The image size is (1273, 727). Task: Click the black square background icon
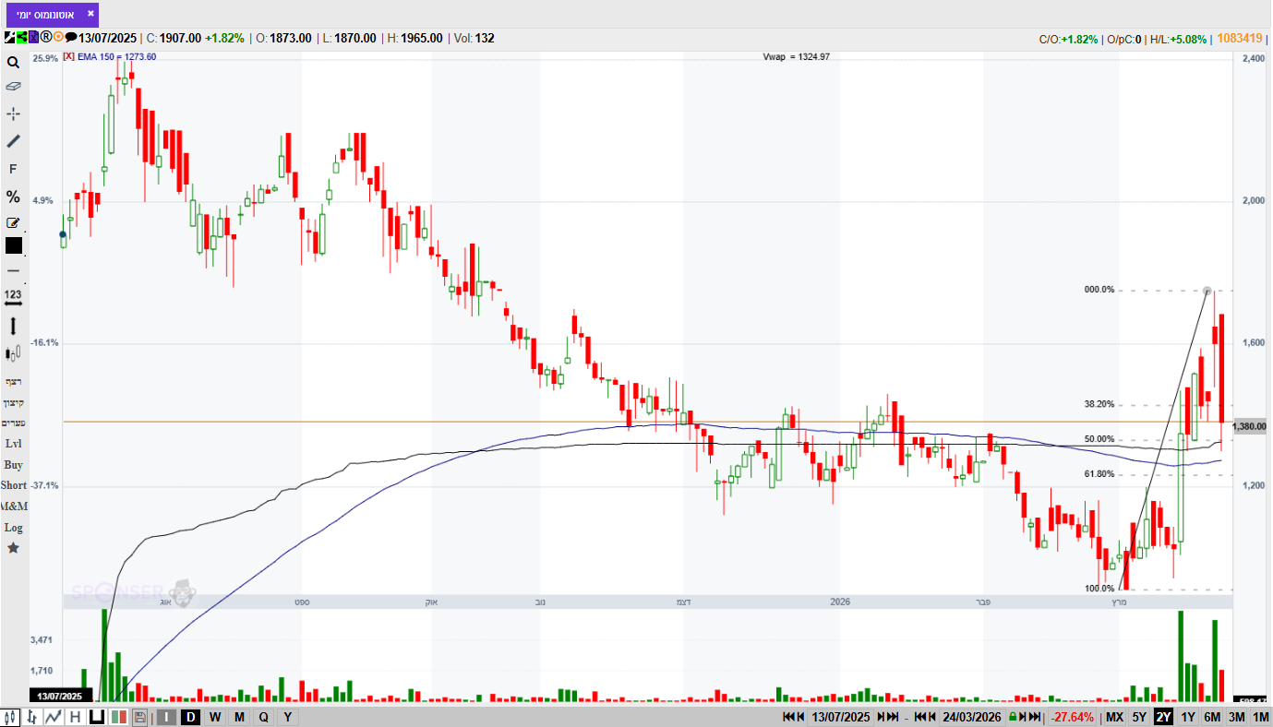pyautogui.click(x=96, y=717)
